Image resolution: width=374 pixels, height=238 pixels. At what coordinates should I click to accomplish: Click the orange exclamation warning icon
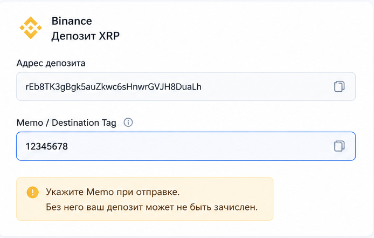click(33, 192)
